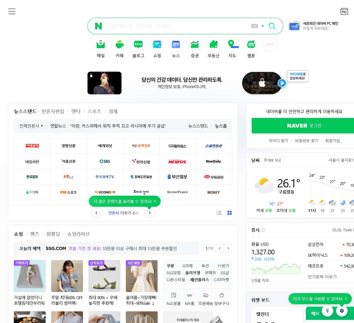Switch to the 쇼핑라이브 shopping tab
Viewport: 354px width, 323px height.
point(78,234)
